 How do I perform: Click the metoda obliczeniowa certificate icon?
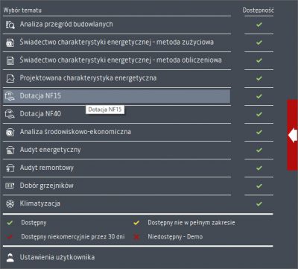pyautogui.click(x=10, y=60)
